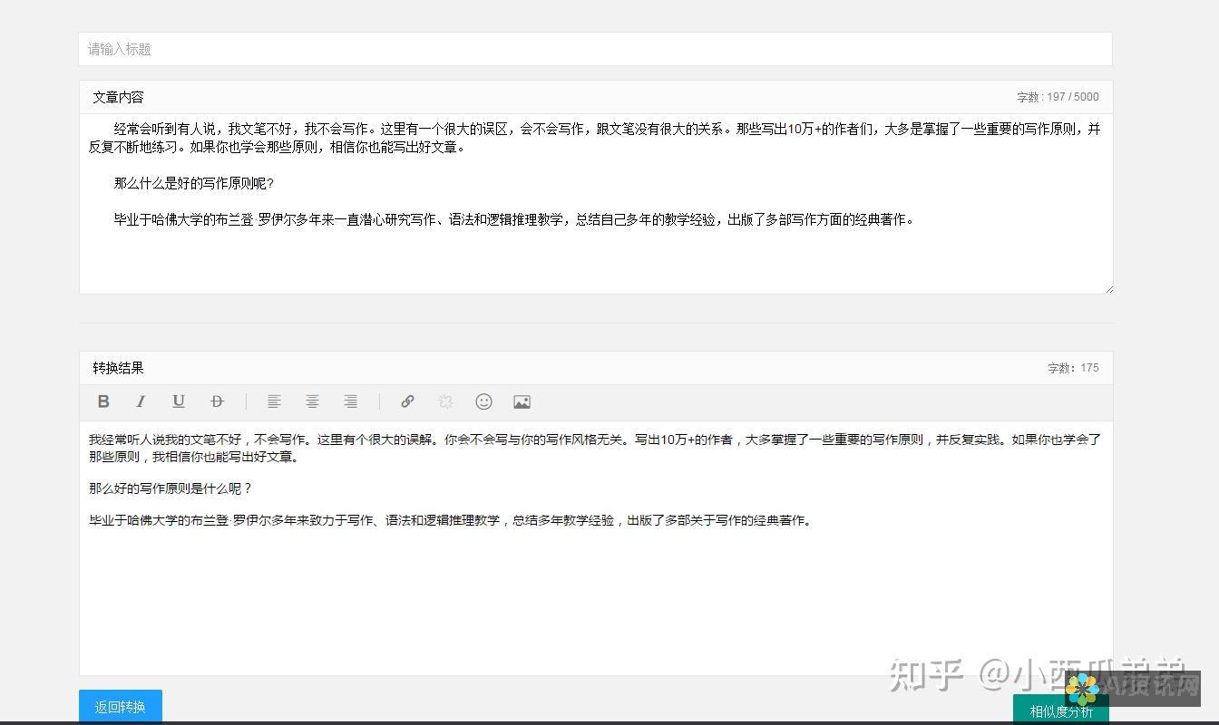Click inside the 文章内容 source text area
The image size is (1219, 725).
595,204
